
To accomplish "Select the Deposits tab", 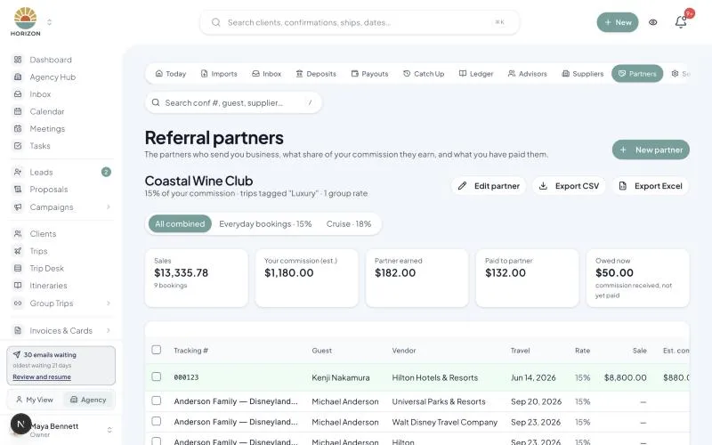I will coord(316,74).
